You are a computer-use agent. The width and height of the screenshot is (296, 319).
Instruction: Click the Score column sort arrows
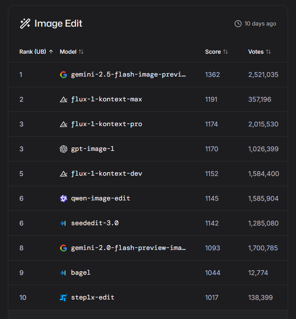[225, 52]
